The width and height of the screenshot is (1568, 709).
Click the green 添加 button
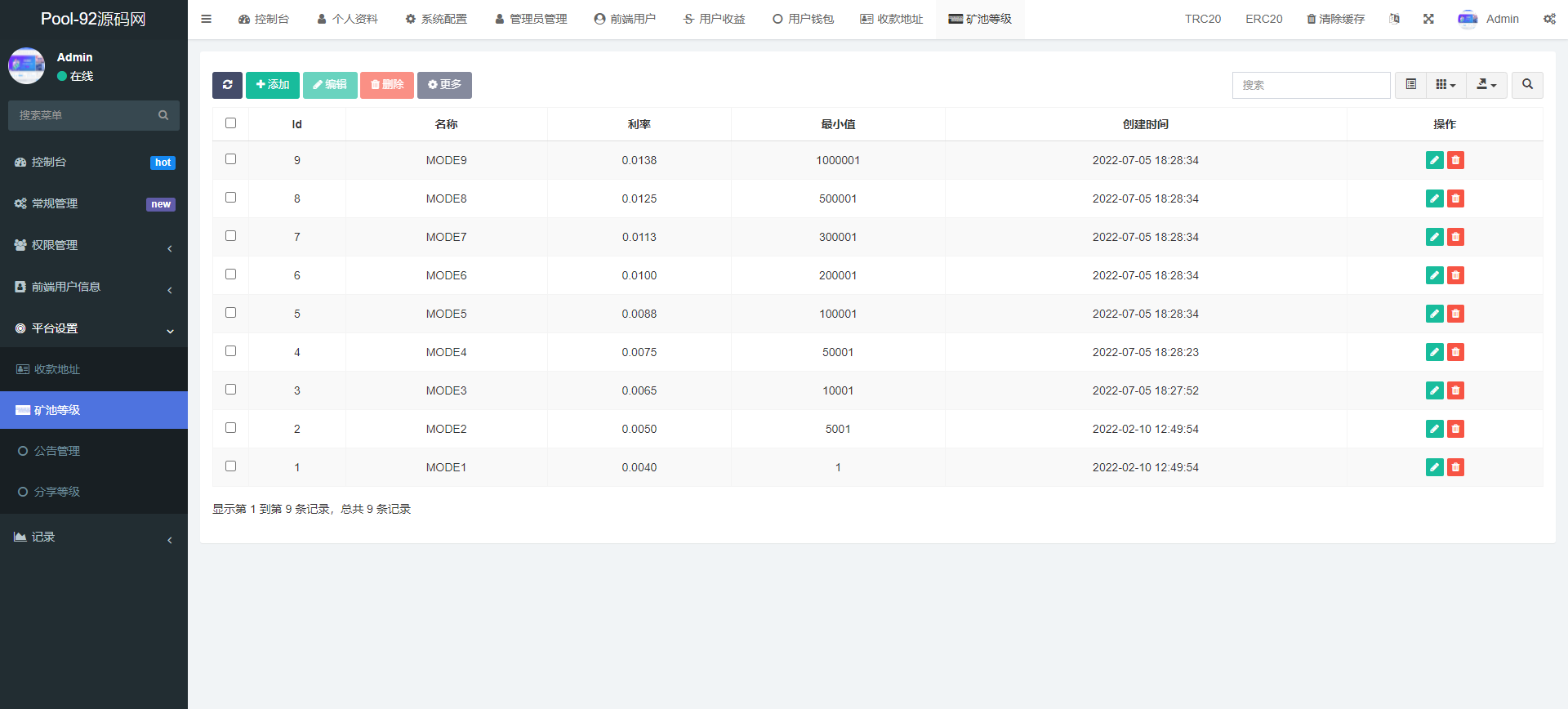click(x=272, y=85)
